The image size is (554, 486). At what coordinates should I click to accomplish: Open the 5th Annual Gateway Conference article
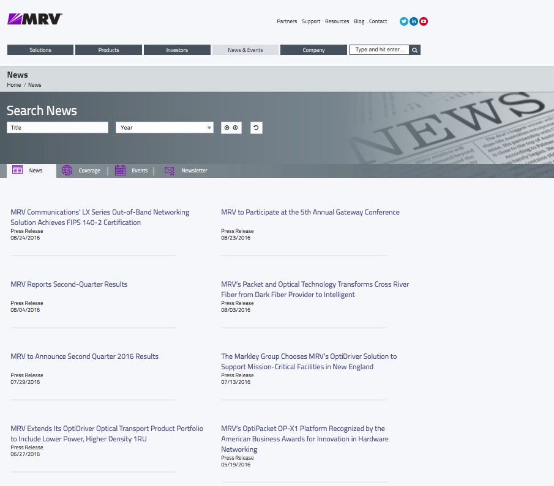coord(310,212)
